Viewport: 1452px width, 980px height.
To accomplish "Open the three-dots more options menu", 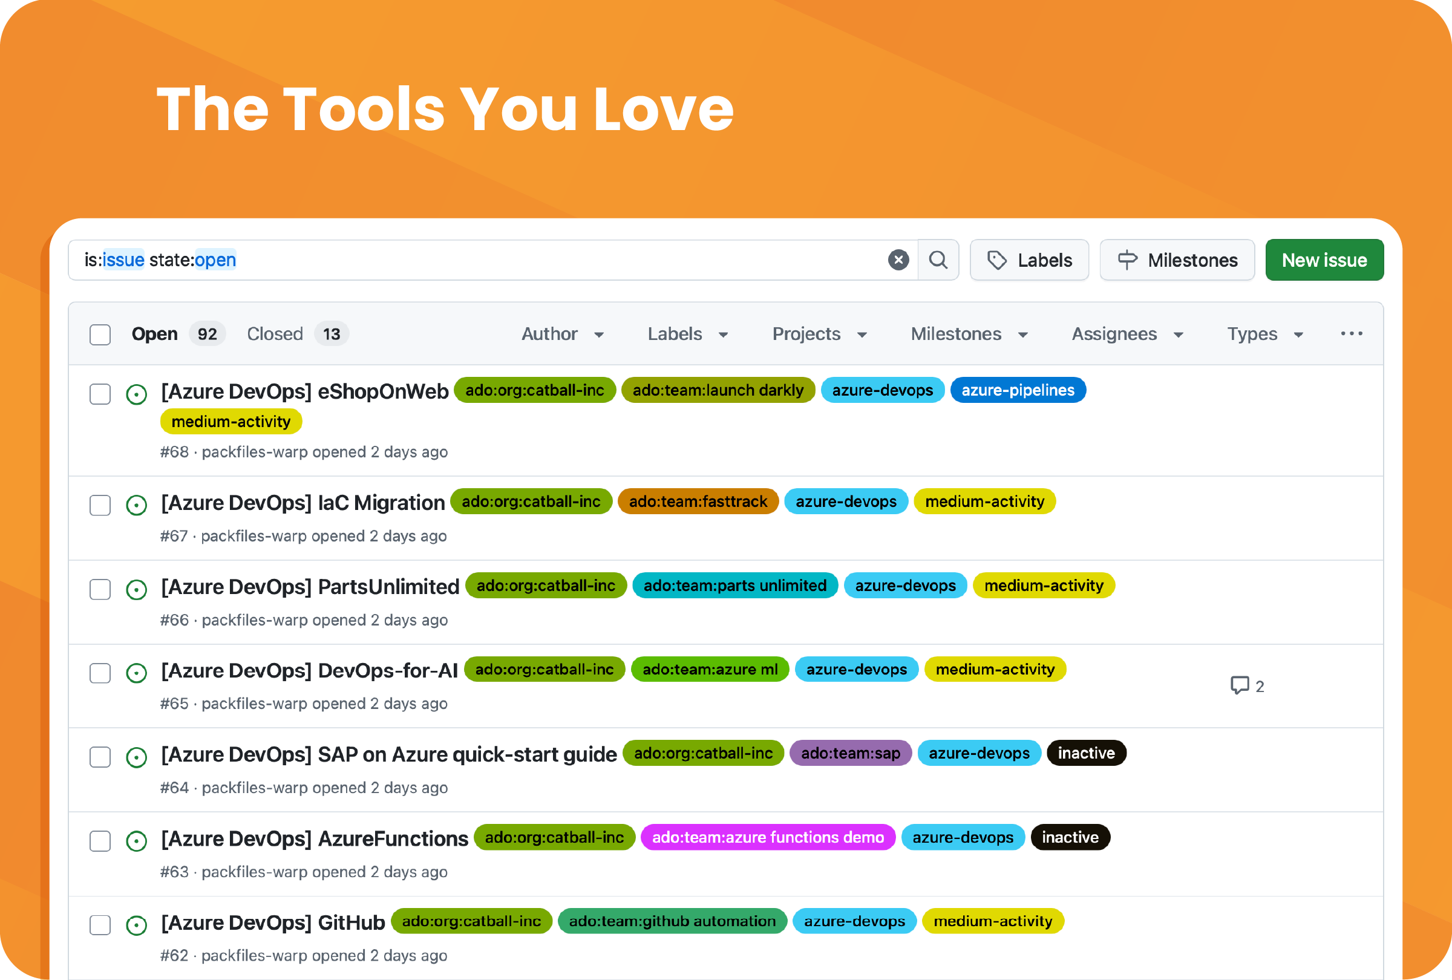I will (x=1352, y=333).
